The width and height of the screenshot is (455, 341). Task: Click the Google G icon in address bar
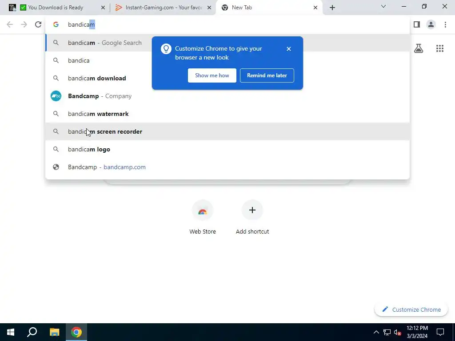56,24
